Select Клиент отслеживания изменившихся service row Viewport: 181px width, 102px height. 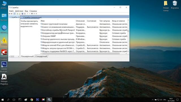84,27
